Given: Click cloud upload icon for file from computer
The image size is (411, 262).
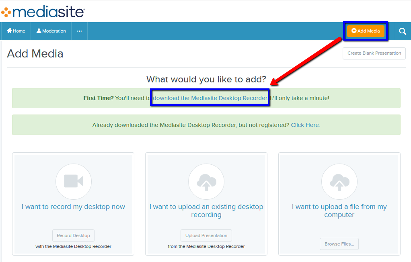Looking at the screenshot, I should pyautogui.click(x=339, y=182).
